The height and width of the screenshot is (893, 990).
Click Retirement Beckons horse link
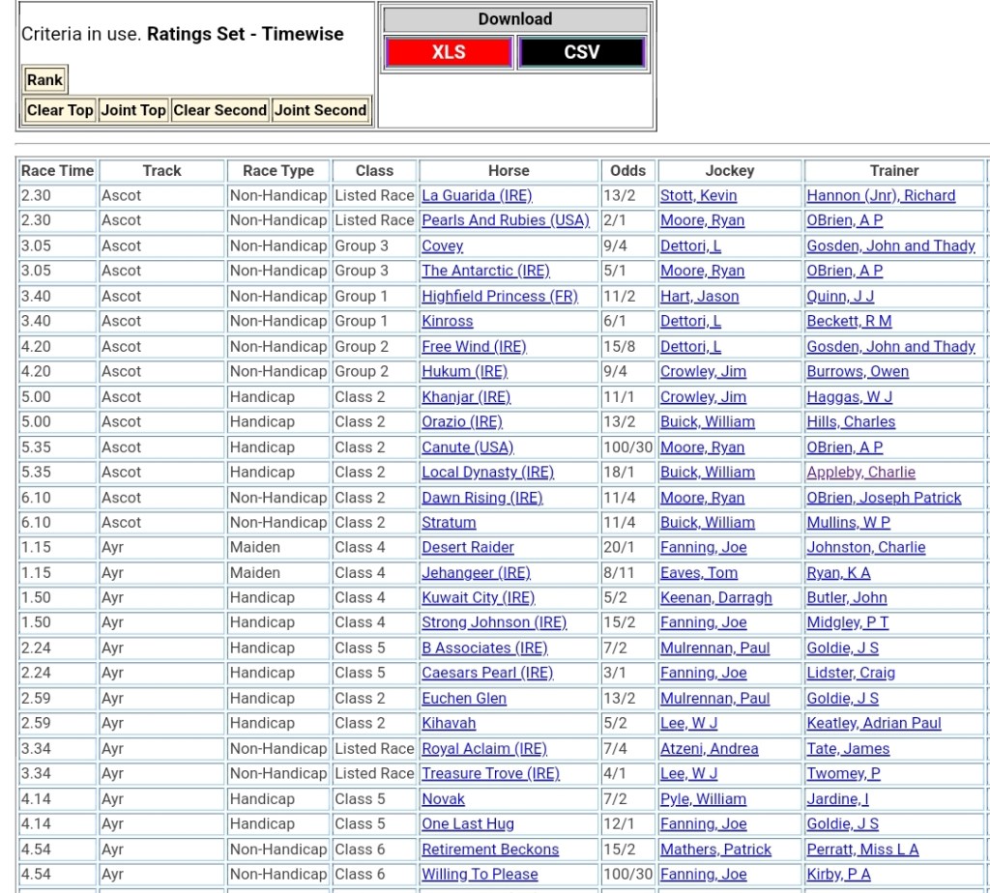pyautogui.click(x=490, y=849)
